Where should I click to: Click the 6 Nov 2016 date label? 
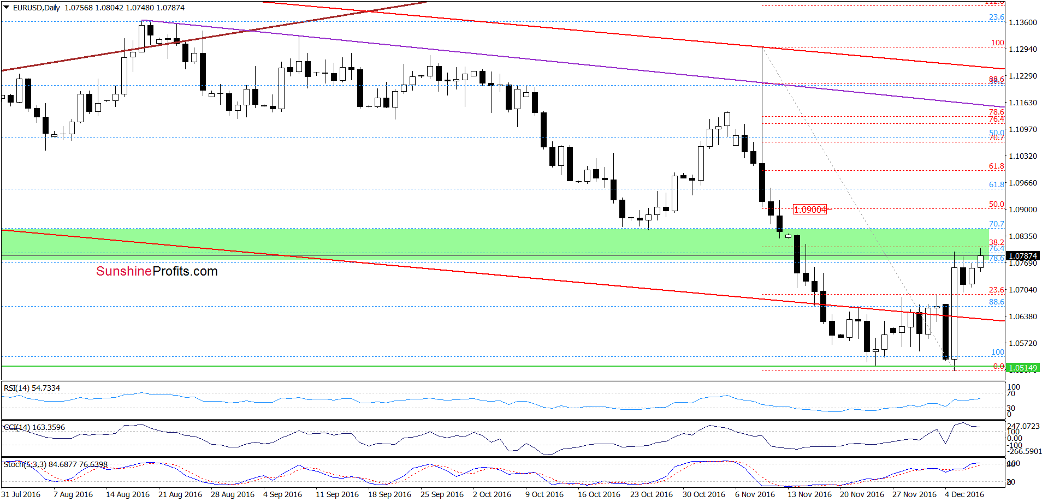click(755, 494)
